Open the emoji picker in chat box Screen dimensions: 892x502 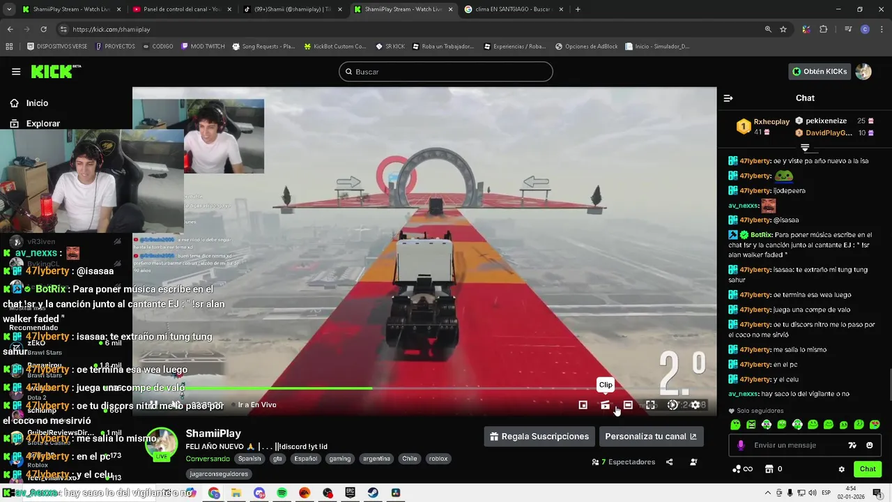click(869, 445)
